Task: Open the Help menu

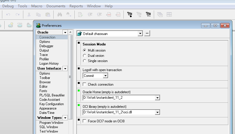Action: [109, 6]
